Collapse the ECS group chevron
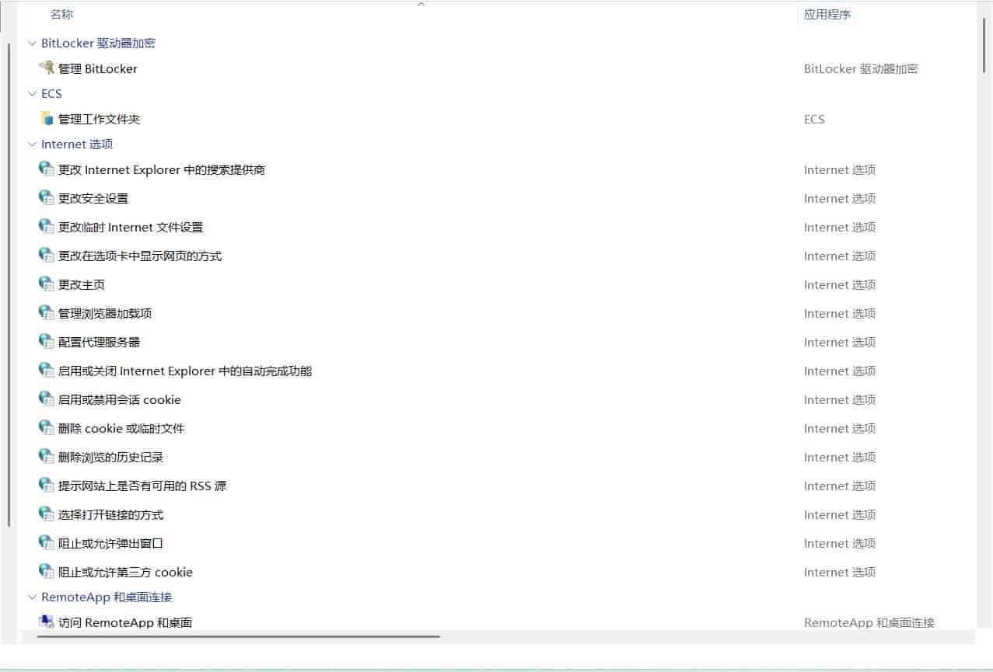 pyautogui.click(x=32, y=94)
